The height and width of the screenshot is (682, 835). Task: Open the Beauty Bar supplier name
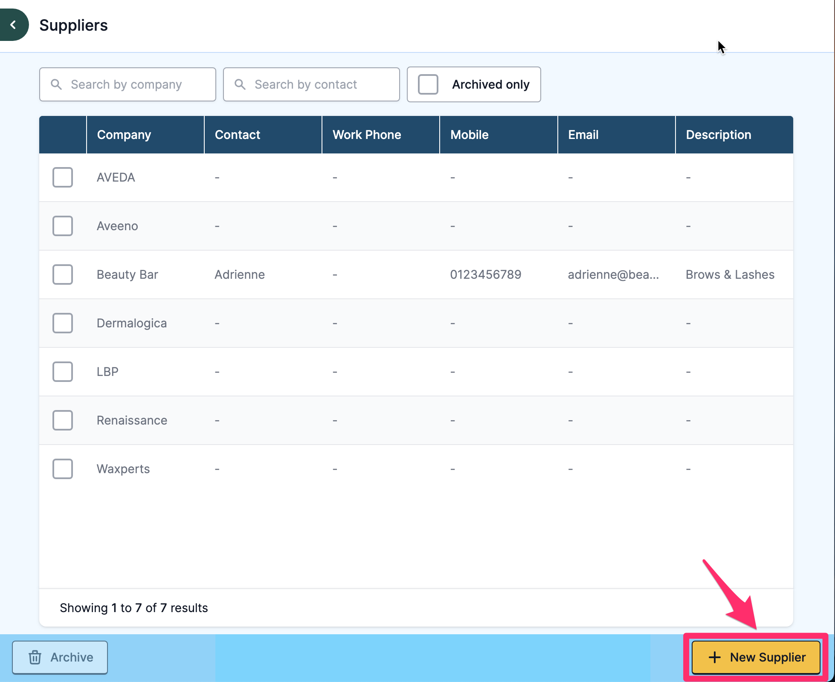(128, 275)
